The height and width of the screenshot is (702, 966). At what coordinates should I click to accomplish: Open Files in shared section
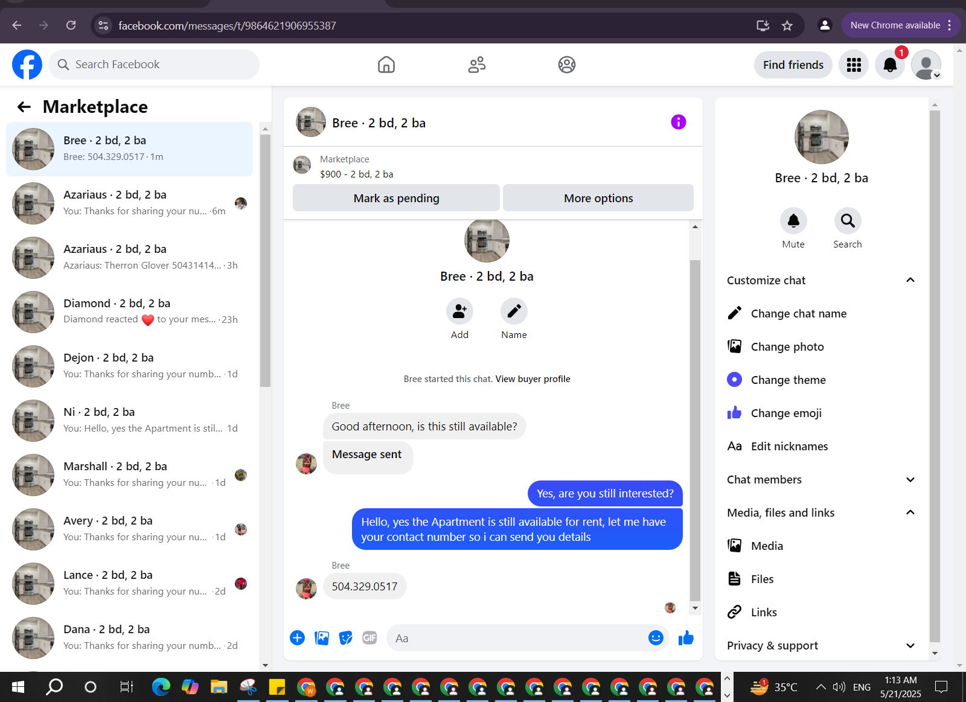tap(821, 579)
